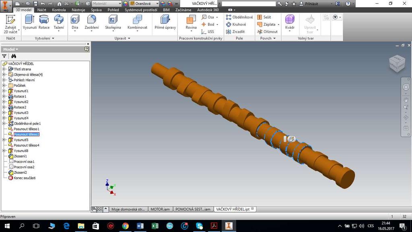Click the Přihlásit sign-in button

tap(309, 4)
